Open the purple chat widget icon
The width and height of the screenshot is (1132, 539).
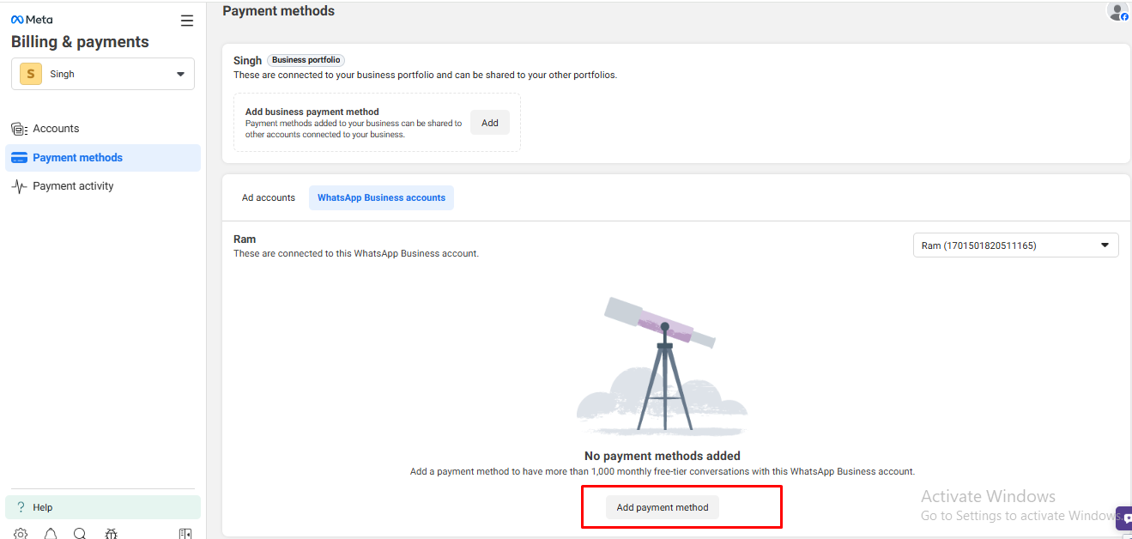pos(1124,518)
